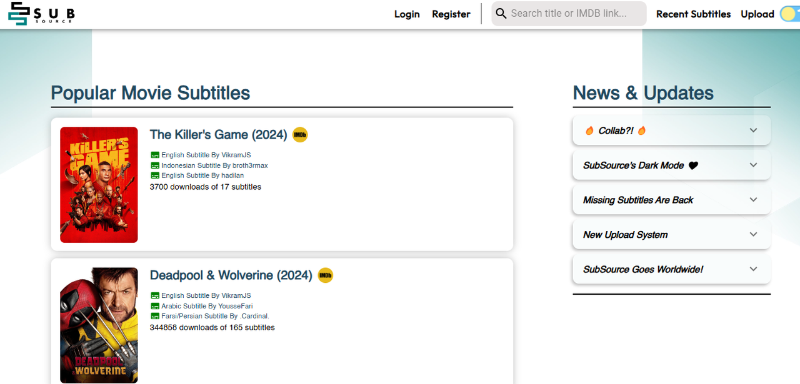Click the text 3700 downloads of 17 subtitles

coord(206,187)
